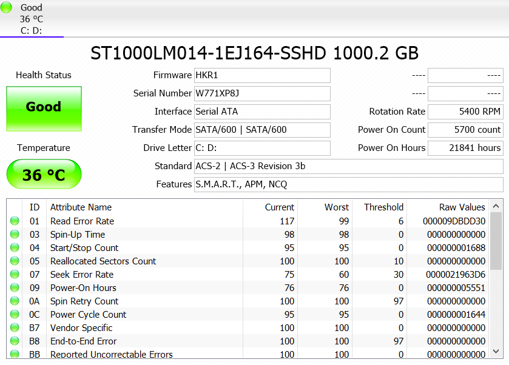509x365 pixels.
Task: Select the Vendor Specific attribute name
Action: [x=81, y=327]
